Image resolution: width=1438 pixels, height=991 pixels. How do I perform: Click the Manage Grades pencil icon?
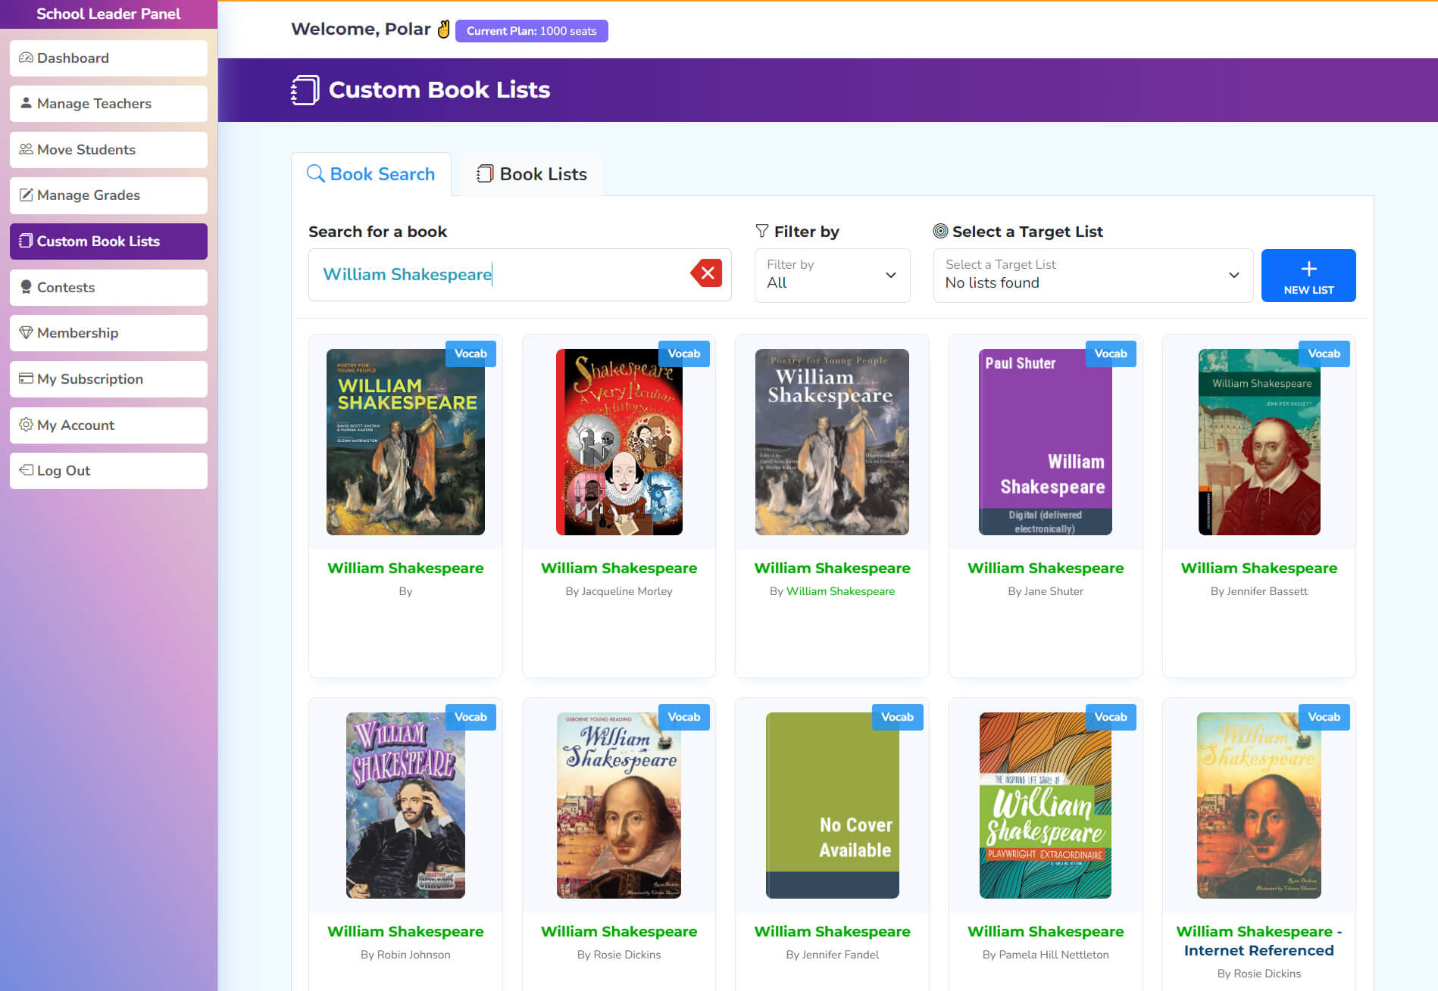pos(26,195)
